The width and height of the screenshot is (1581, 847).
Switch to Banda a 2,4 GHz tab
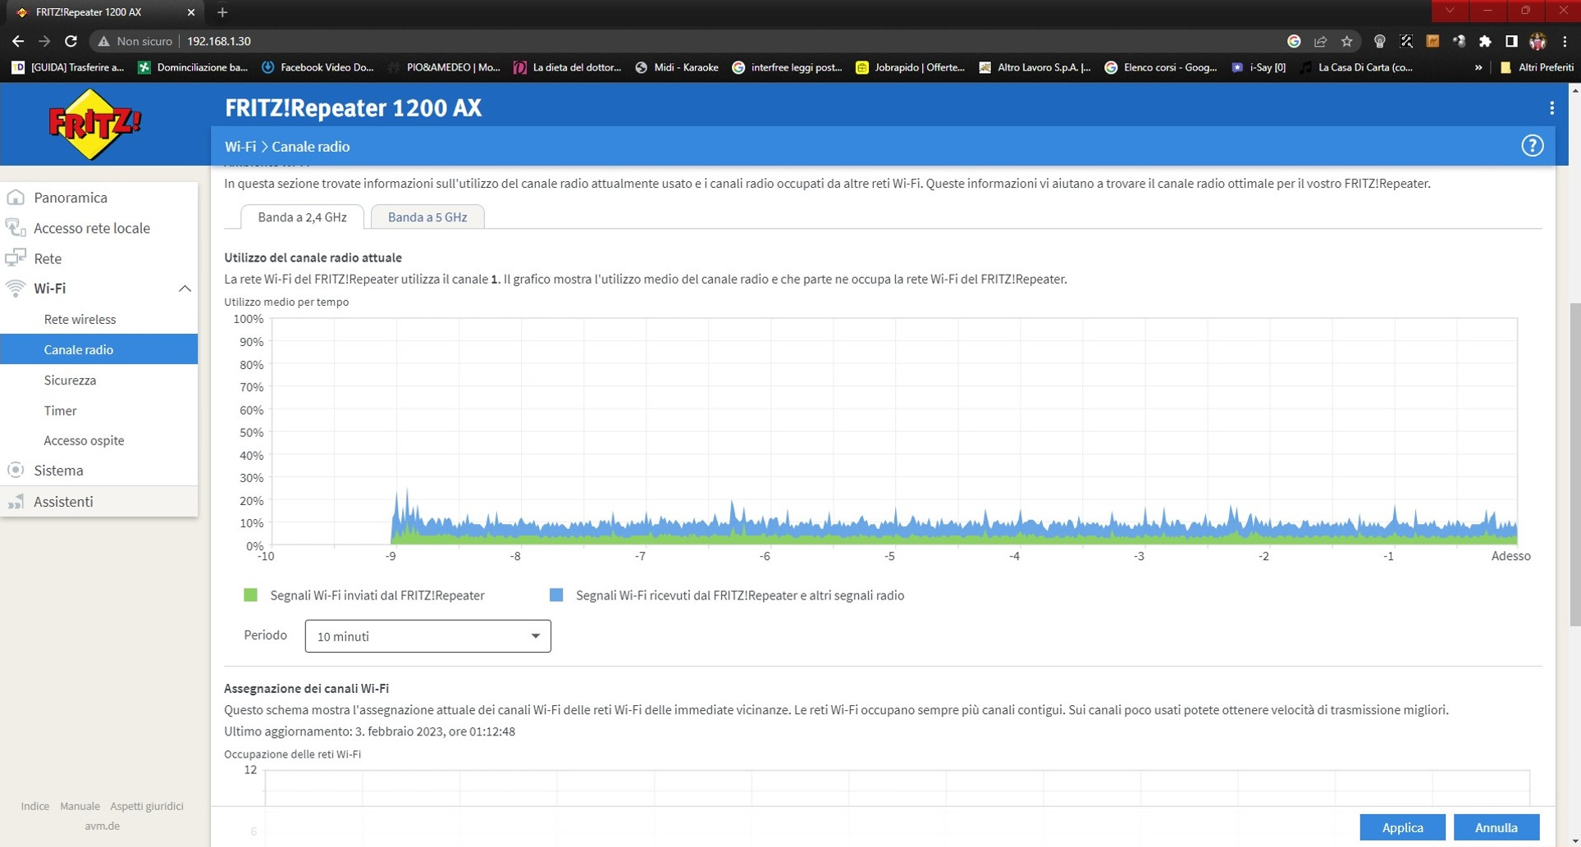click(x=302, y=216)
